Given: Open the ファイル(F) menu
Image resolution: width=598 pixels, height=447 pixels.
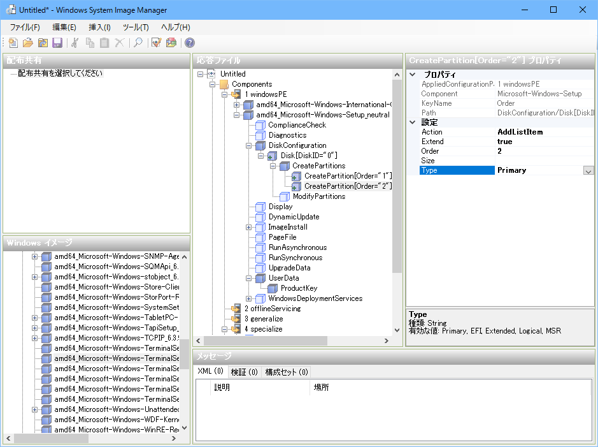Looking at the screenshot, I should (25, 27).
